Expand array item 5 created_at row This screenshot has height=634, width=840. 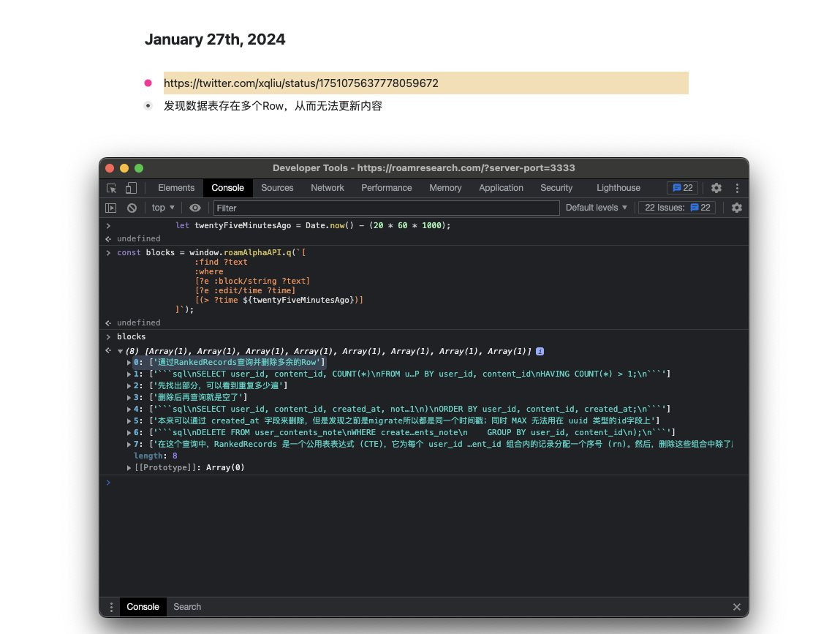129,421
